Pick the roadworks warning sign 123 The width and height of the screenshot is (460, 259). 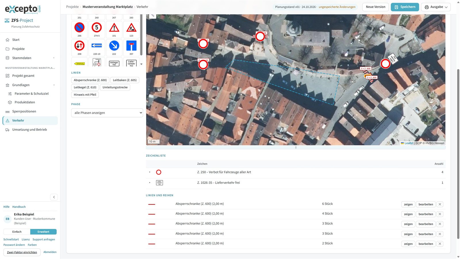click(x=131, y=29)
